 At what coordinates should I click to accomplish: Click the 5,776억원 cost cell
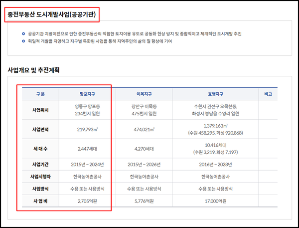click(144, 201)
